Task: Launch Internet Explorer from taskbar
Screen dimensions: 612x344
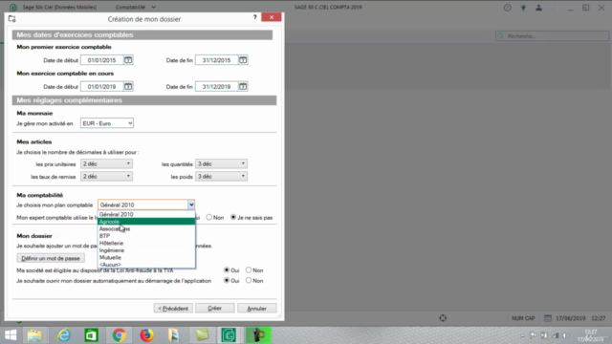Action: click(64, 335)
